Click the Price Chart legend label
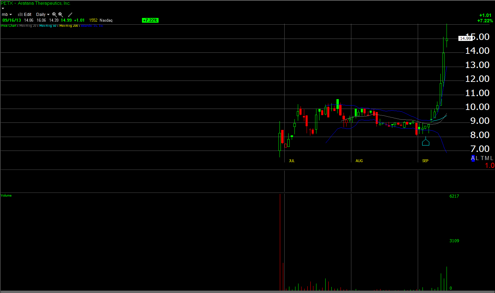The image size is (495, 293). click(x=8, y=26)
